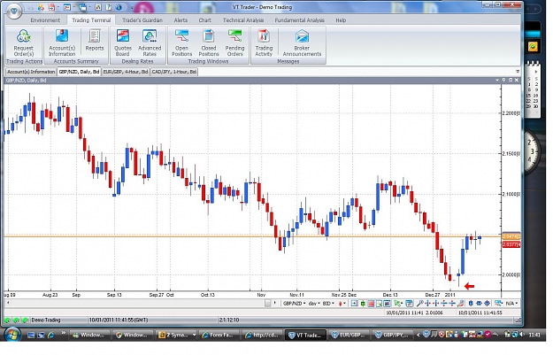Click the blue crosshair target icon in chart toolbar
Image resolution: width=553 pixels, height=355 pixels.
click(487, 304)
